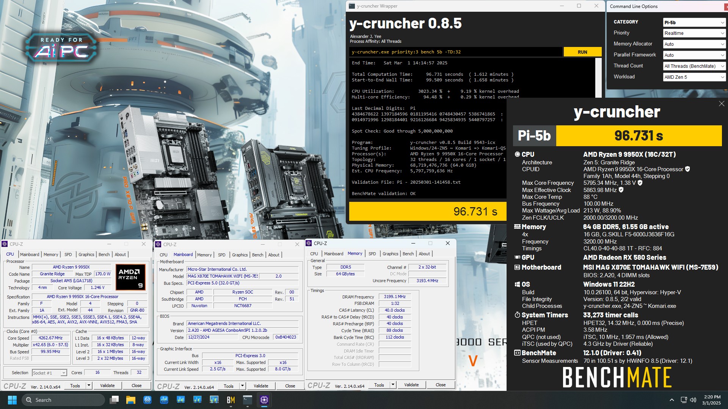The image size is (728, 409).
Task: Click Close button in the middle CPU-Z window
Action: [290, 386]
